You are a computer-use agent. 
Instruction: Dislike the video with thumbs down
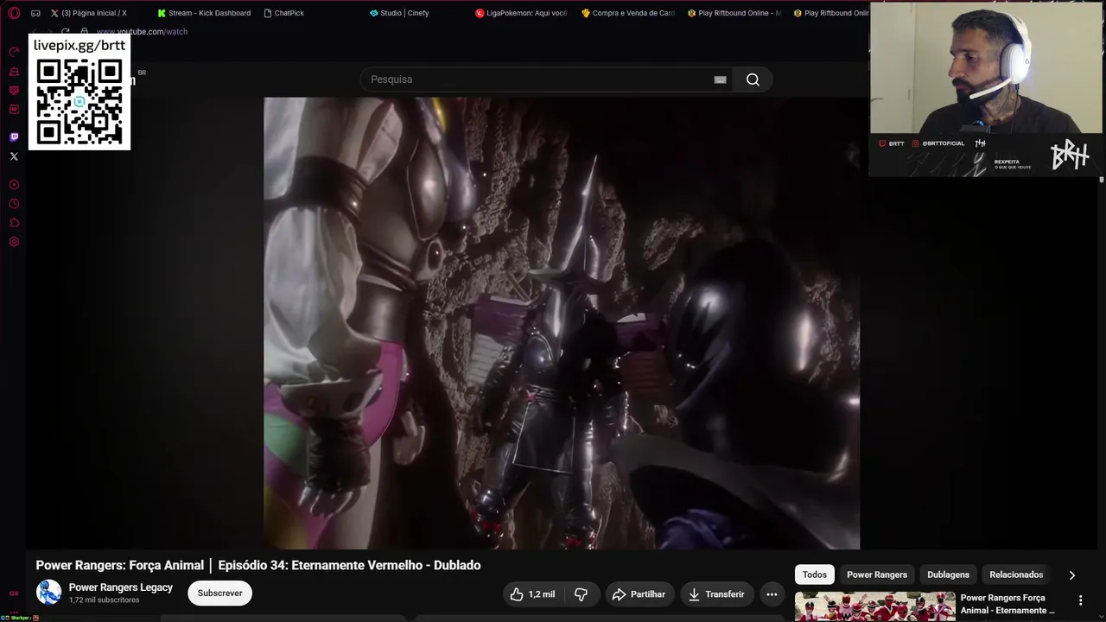click(x=581, y=594)
